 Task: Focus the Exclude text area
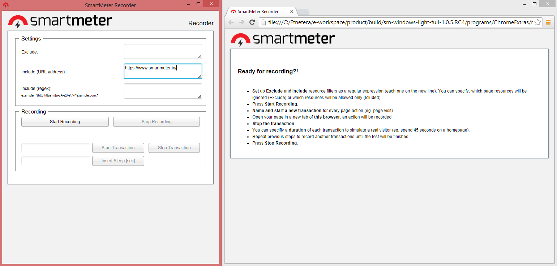(x=163, y=51)
